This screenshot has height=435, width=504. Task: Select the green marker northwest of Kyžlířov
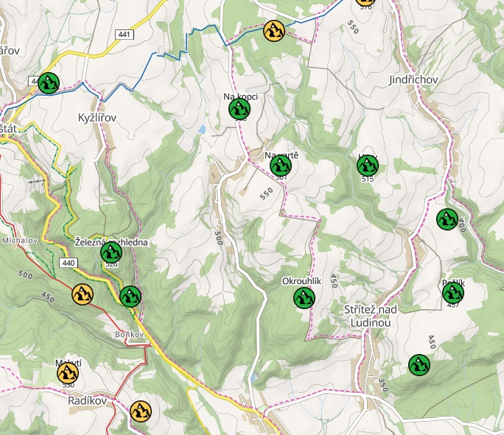[x=49, y=83]
